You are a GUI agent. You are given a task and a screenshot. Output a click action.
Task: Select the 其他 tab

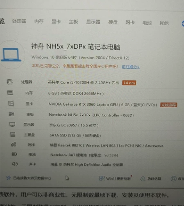point(164,23)
